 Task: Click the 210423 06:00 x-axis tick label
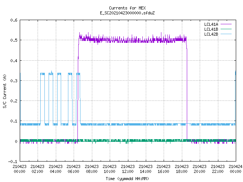[x=73, y=169]
